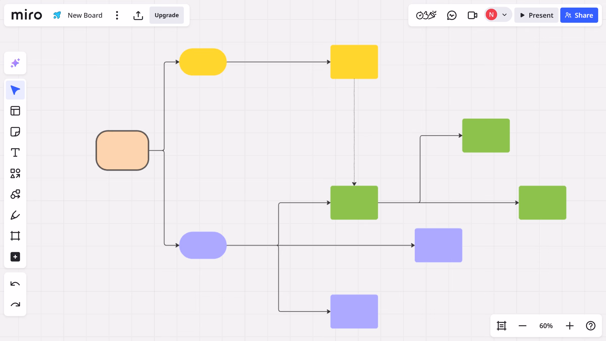Open the frames panel icon
Viewport: 606px width, 341px height.
(x=501, y=326)
